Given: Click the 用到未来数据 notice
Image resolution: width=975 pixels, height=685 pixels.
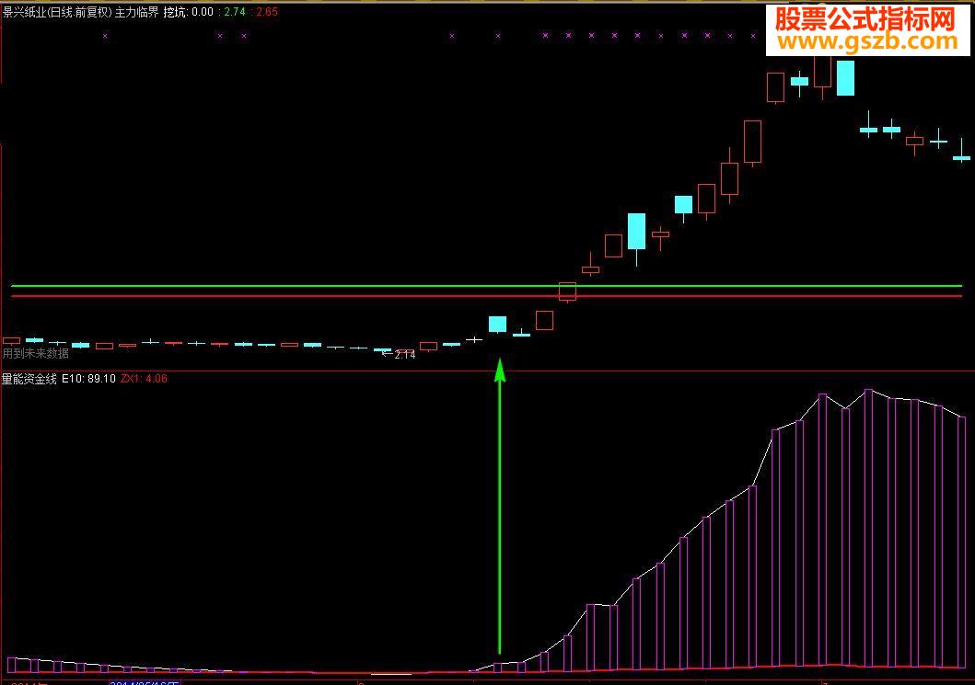Looking at the screenshot, I should 35,353.
